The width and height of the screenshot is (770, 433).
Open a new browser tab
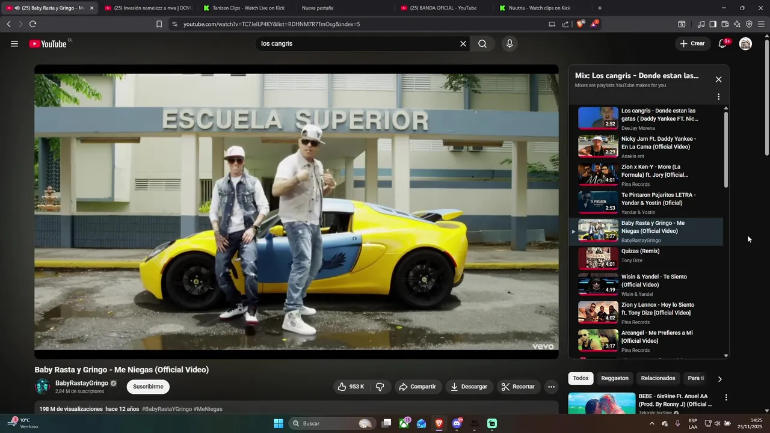600,8
